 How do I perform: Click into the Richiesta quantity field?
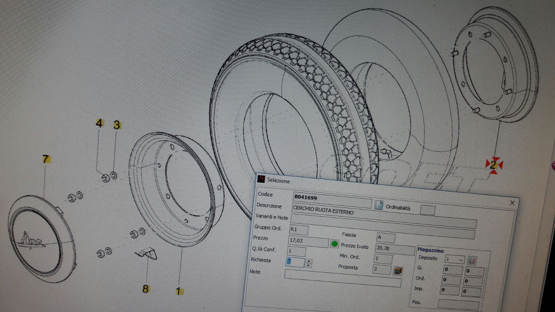(x=295, y=262)
